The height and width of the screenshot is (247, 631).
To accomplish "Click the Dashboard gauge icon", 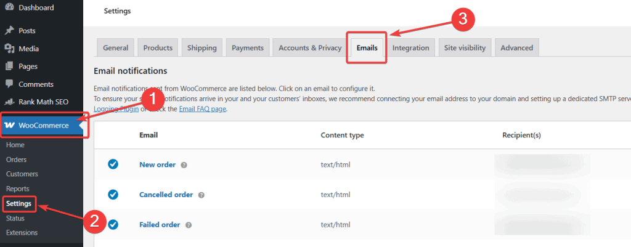I will pyautogui.click(x=9, y=7).
